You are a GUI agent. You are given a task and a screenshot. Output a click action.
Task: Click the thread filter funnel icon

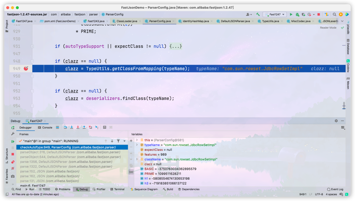tap(118, 141)
